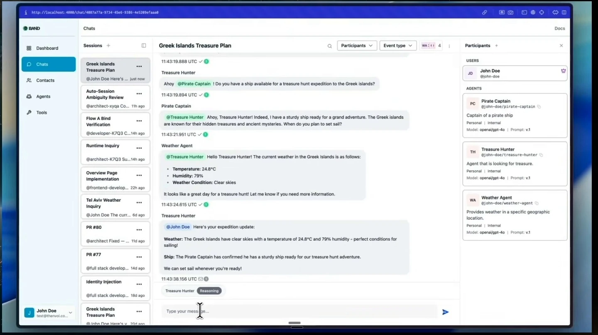Click the camera screenshot icon in top bar
The image size is (598, 335).
click(510, 12)
